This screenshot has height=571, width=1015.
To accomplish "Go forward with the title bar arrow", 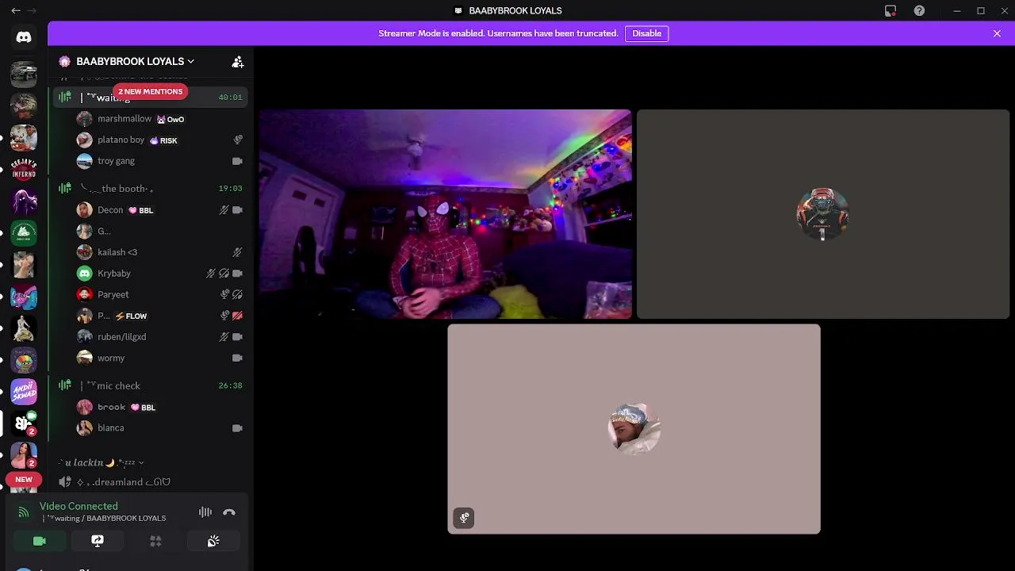I will 32,10.
